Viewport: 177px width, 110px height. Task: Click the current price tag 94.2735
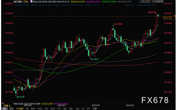(169, 18)
